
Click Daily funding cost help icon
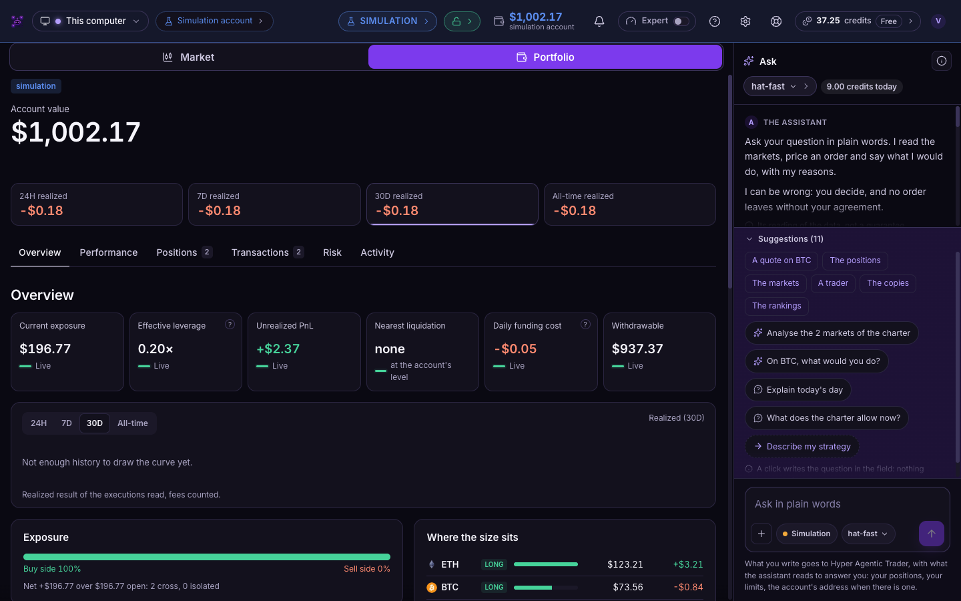point(585,325)
